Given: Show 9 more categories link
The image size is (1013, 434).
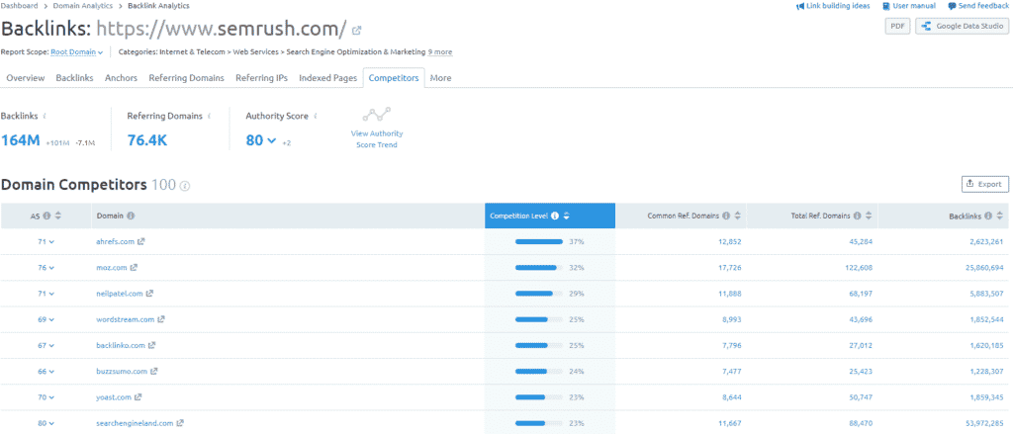Looking at the screenshot, I should (440, 51).
